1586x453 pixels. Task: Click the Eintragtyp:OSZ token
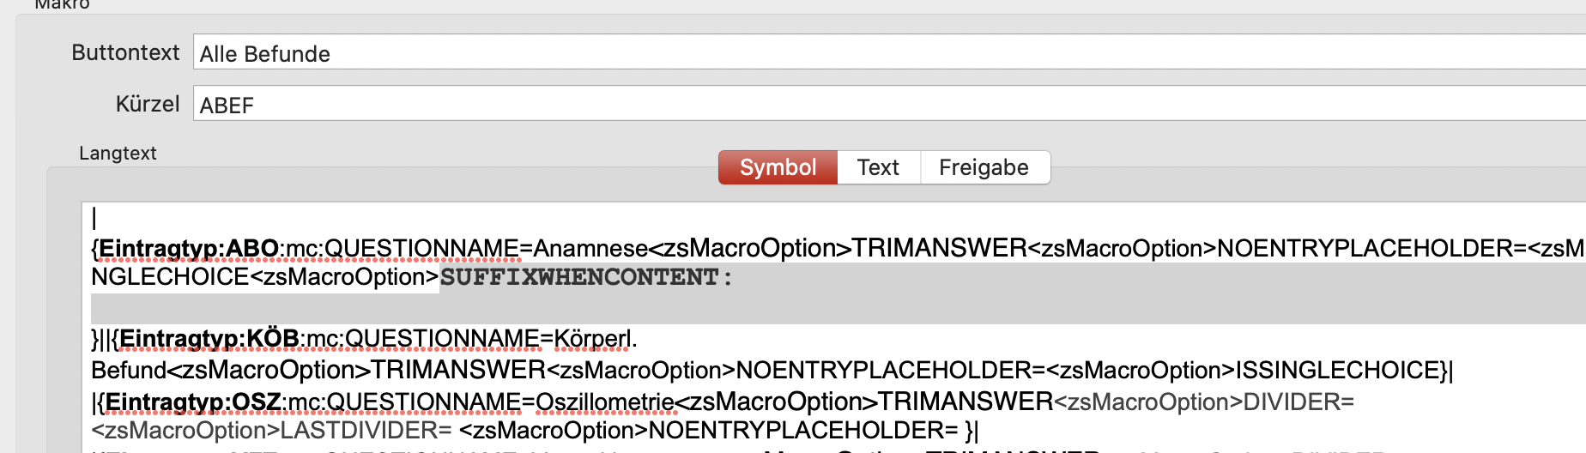tap(193, 402)
